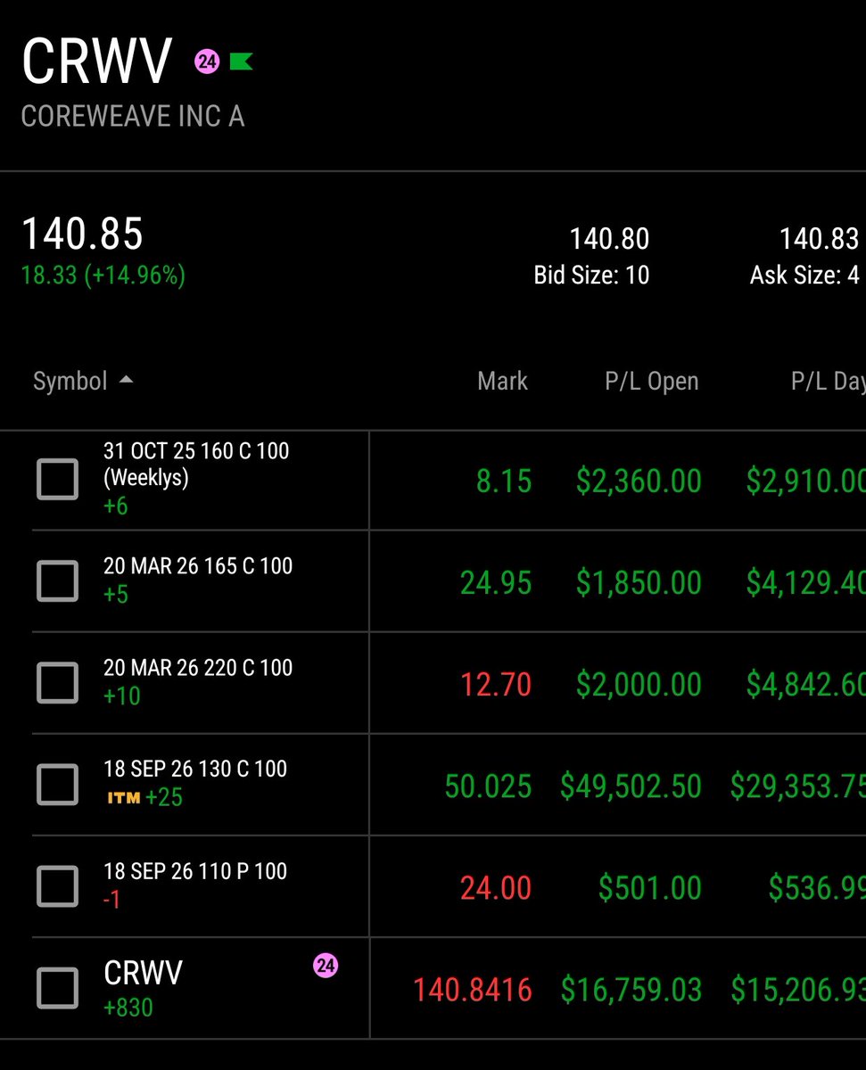Click the $49,502.50 P/L Open value
Image resolution: width=866 pixels, height=1070 pixels.
[x=631, y=786]
